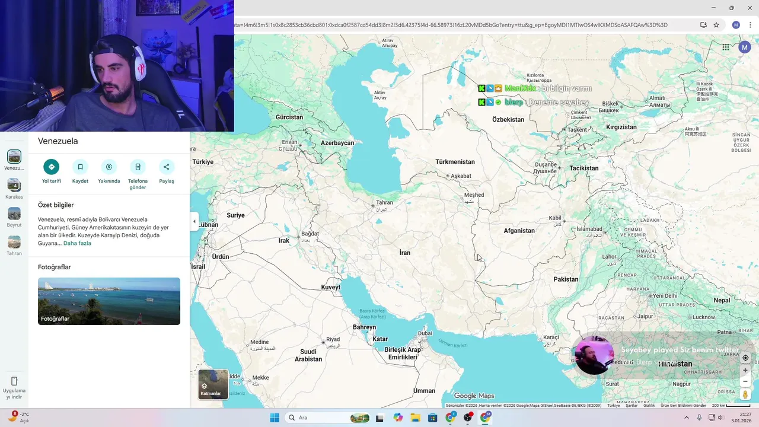
Task: Click the Chrome profile avatar in the toolbar
Action: tap(736, 25)
